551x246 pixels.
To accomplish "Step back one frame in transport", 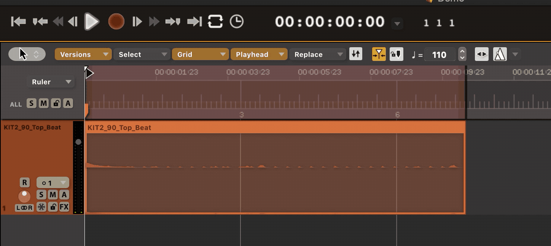I will click(x=73, y=22).
